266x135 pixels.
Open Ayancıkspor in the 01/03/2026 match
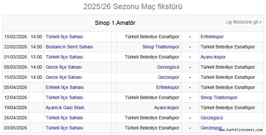tap(213, 57)
